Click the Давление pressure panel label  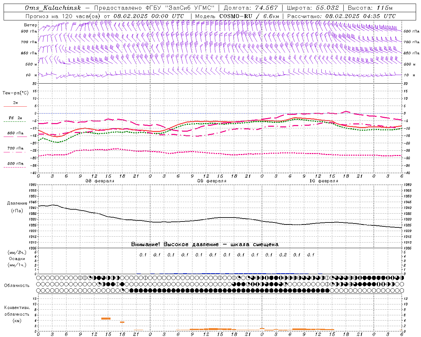[x=17, y=203]
